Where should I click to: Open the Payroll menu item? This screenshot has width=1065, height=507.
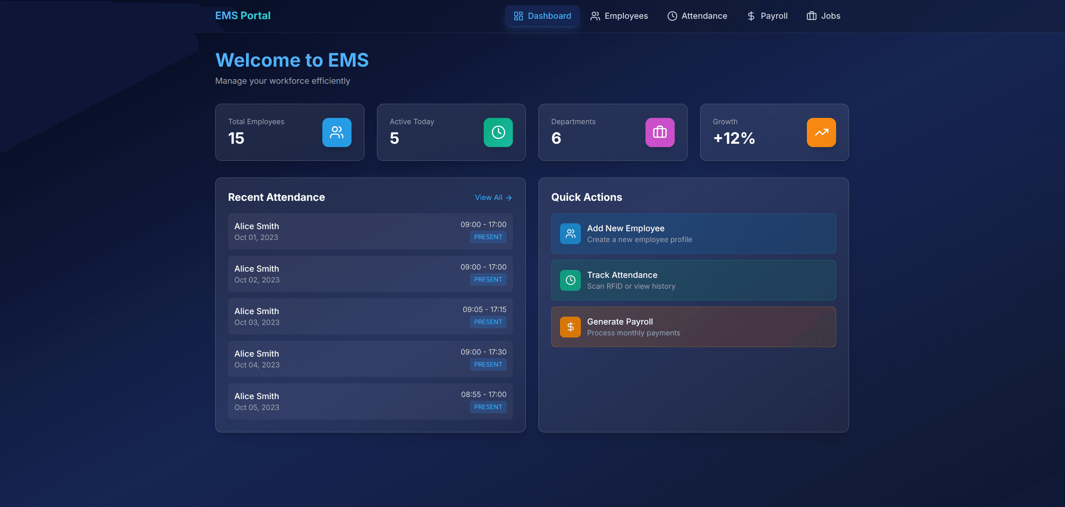click(x=766, y=16)
